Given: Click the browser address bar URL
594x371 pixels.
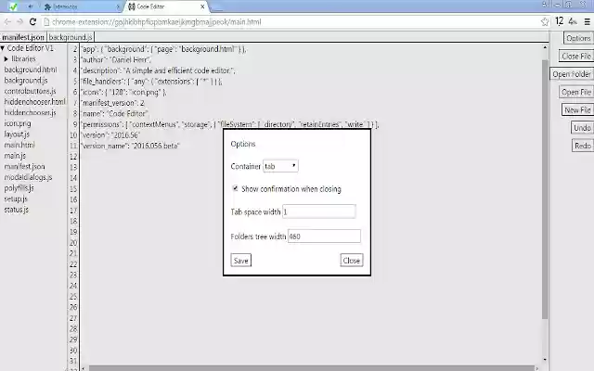Looking at the screenshot, I should (x=157, y=22).
